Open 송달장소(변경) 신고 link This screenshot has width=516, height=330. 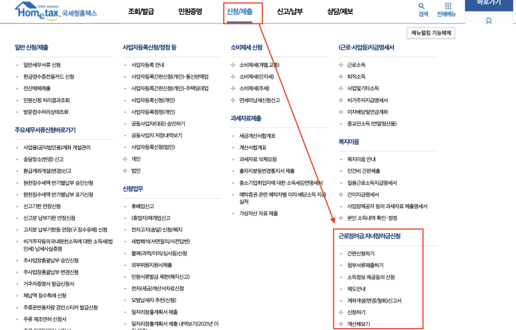(x=43, y=159)
